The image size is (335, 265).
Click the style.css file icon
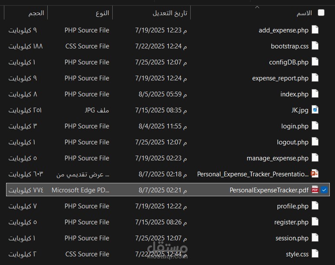(x=315, y=253)
